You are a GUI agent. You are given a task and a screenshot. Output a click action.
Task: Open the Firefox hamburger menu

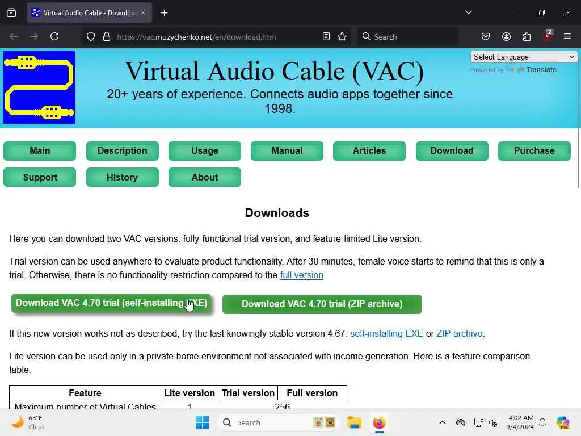coord(567,37)
